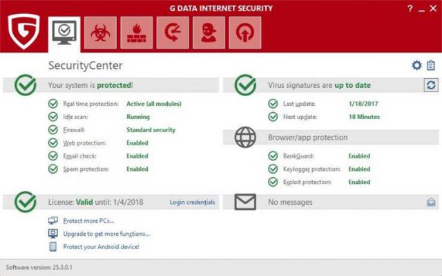Open the Parental controls tab

pyautogui.click(x=209, y=33)
